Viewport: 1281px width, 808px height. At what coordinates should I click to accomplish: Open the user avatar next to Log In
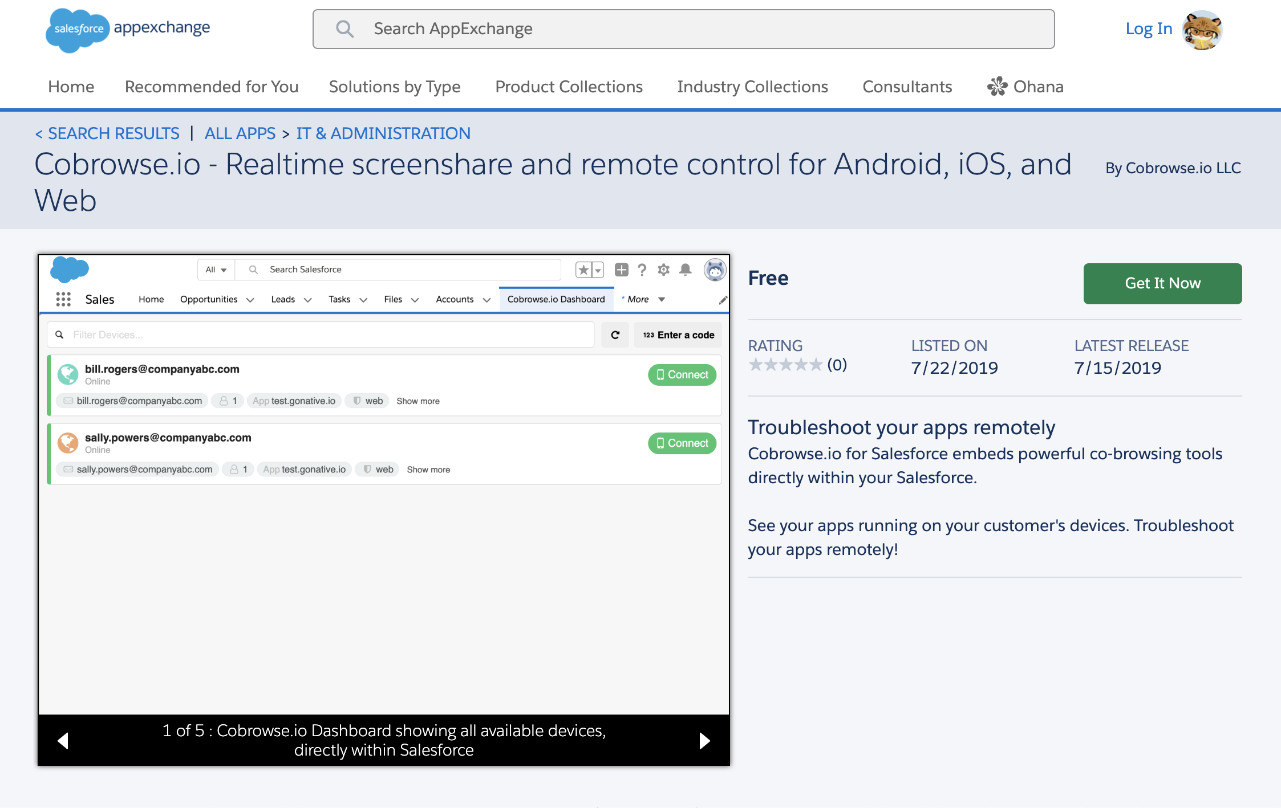coord(1202,30)
